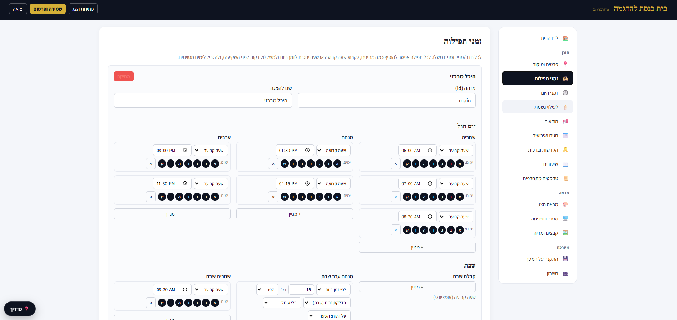Click the מזהה (id) field containing main
The width and height of the screenshot is (677, 320).
point(386,101)
